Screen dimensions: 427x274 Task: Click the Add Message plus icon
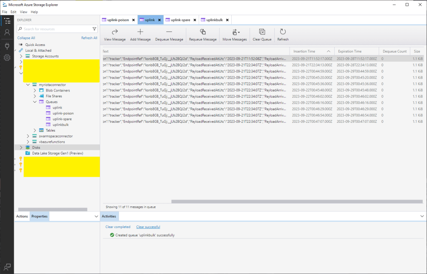pos(140,32)
